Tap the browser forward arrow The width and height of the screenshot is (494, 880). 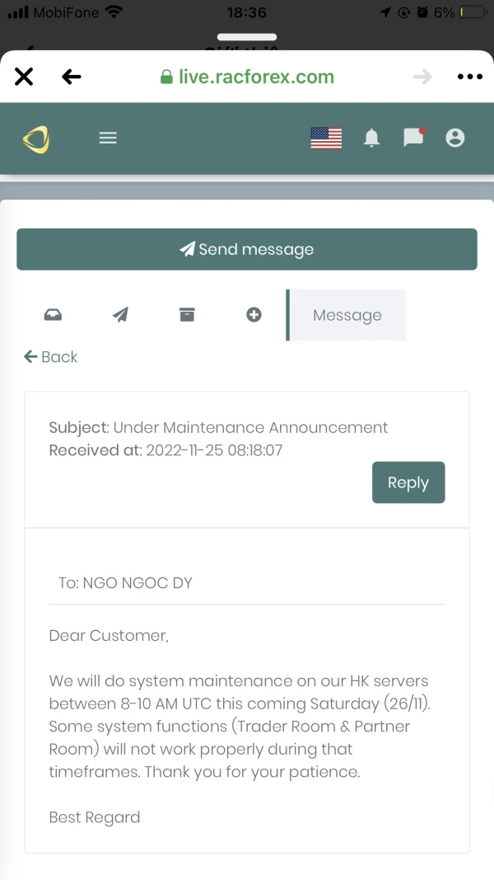[422, 77]
